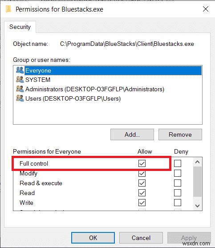Uncheck Allow for Full control
215x248 pixels.
(x=142, y=163)
